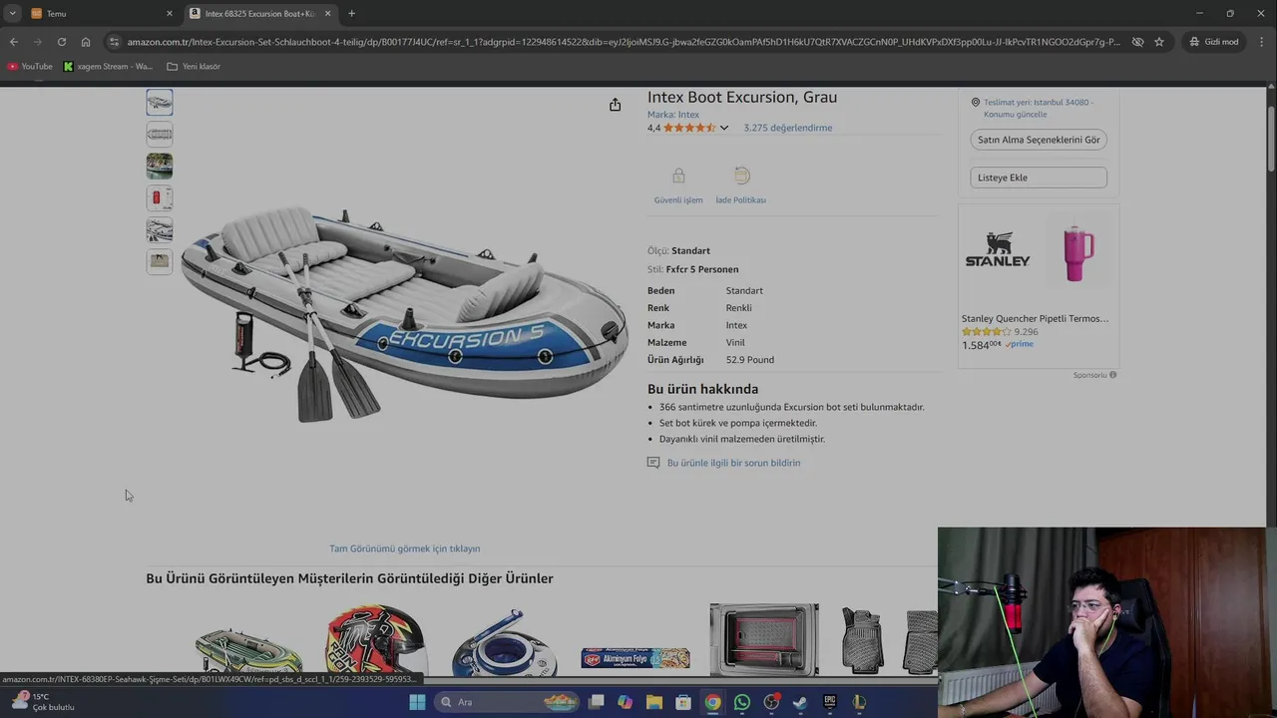
Task: Open the Stanley Quencher Pipetli Termos title link
Action: pos(1035,318)
